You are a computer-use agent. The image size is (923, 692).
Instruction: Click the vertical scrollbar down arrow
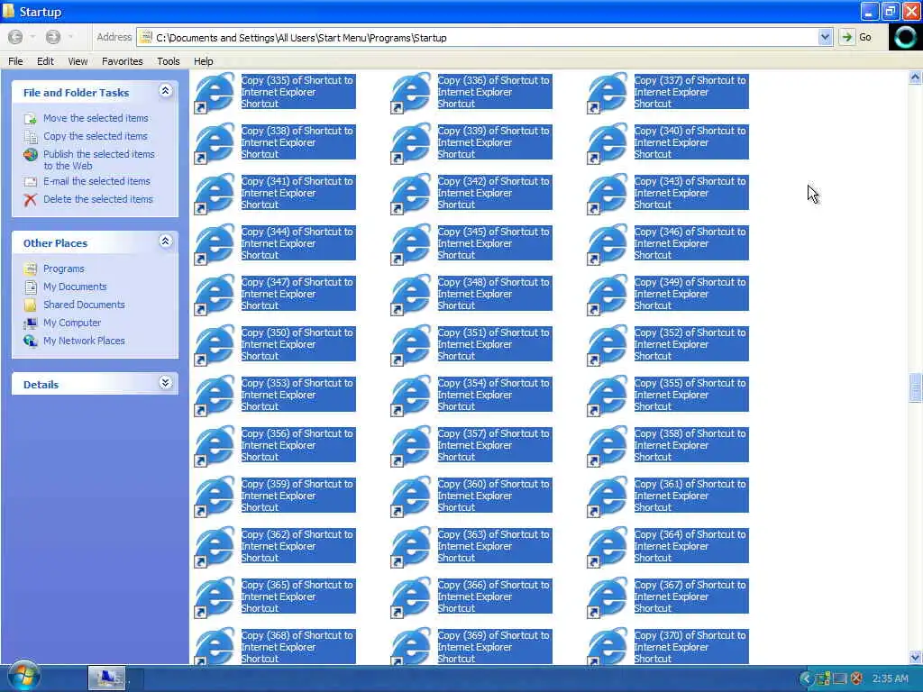(x=915, y=657)
